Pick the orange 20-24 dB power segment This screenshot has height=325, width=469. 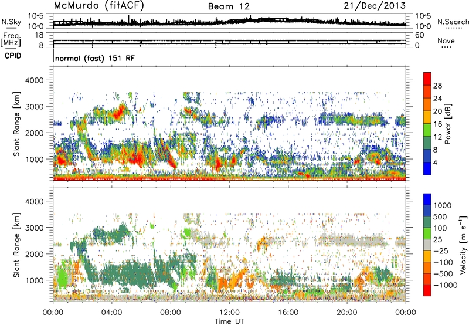(427, 105)
